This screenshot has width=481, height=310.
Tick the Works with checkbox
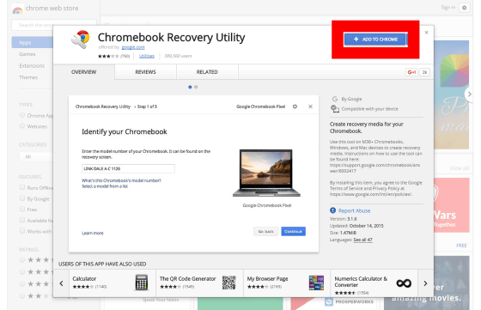(22, 231)
